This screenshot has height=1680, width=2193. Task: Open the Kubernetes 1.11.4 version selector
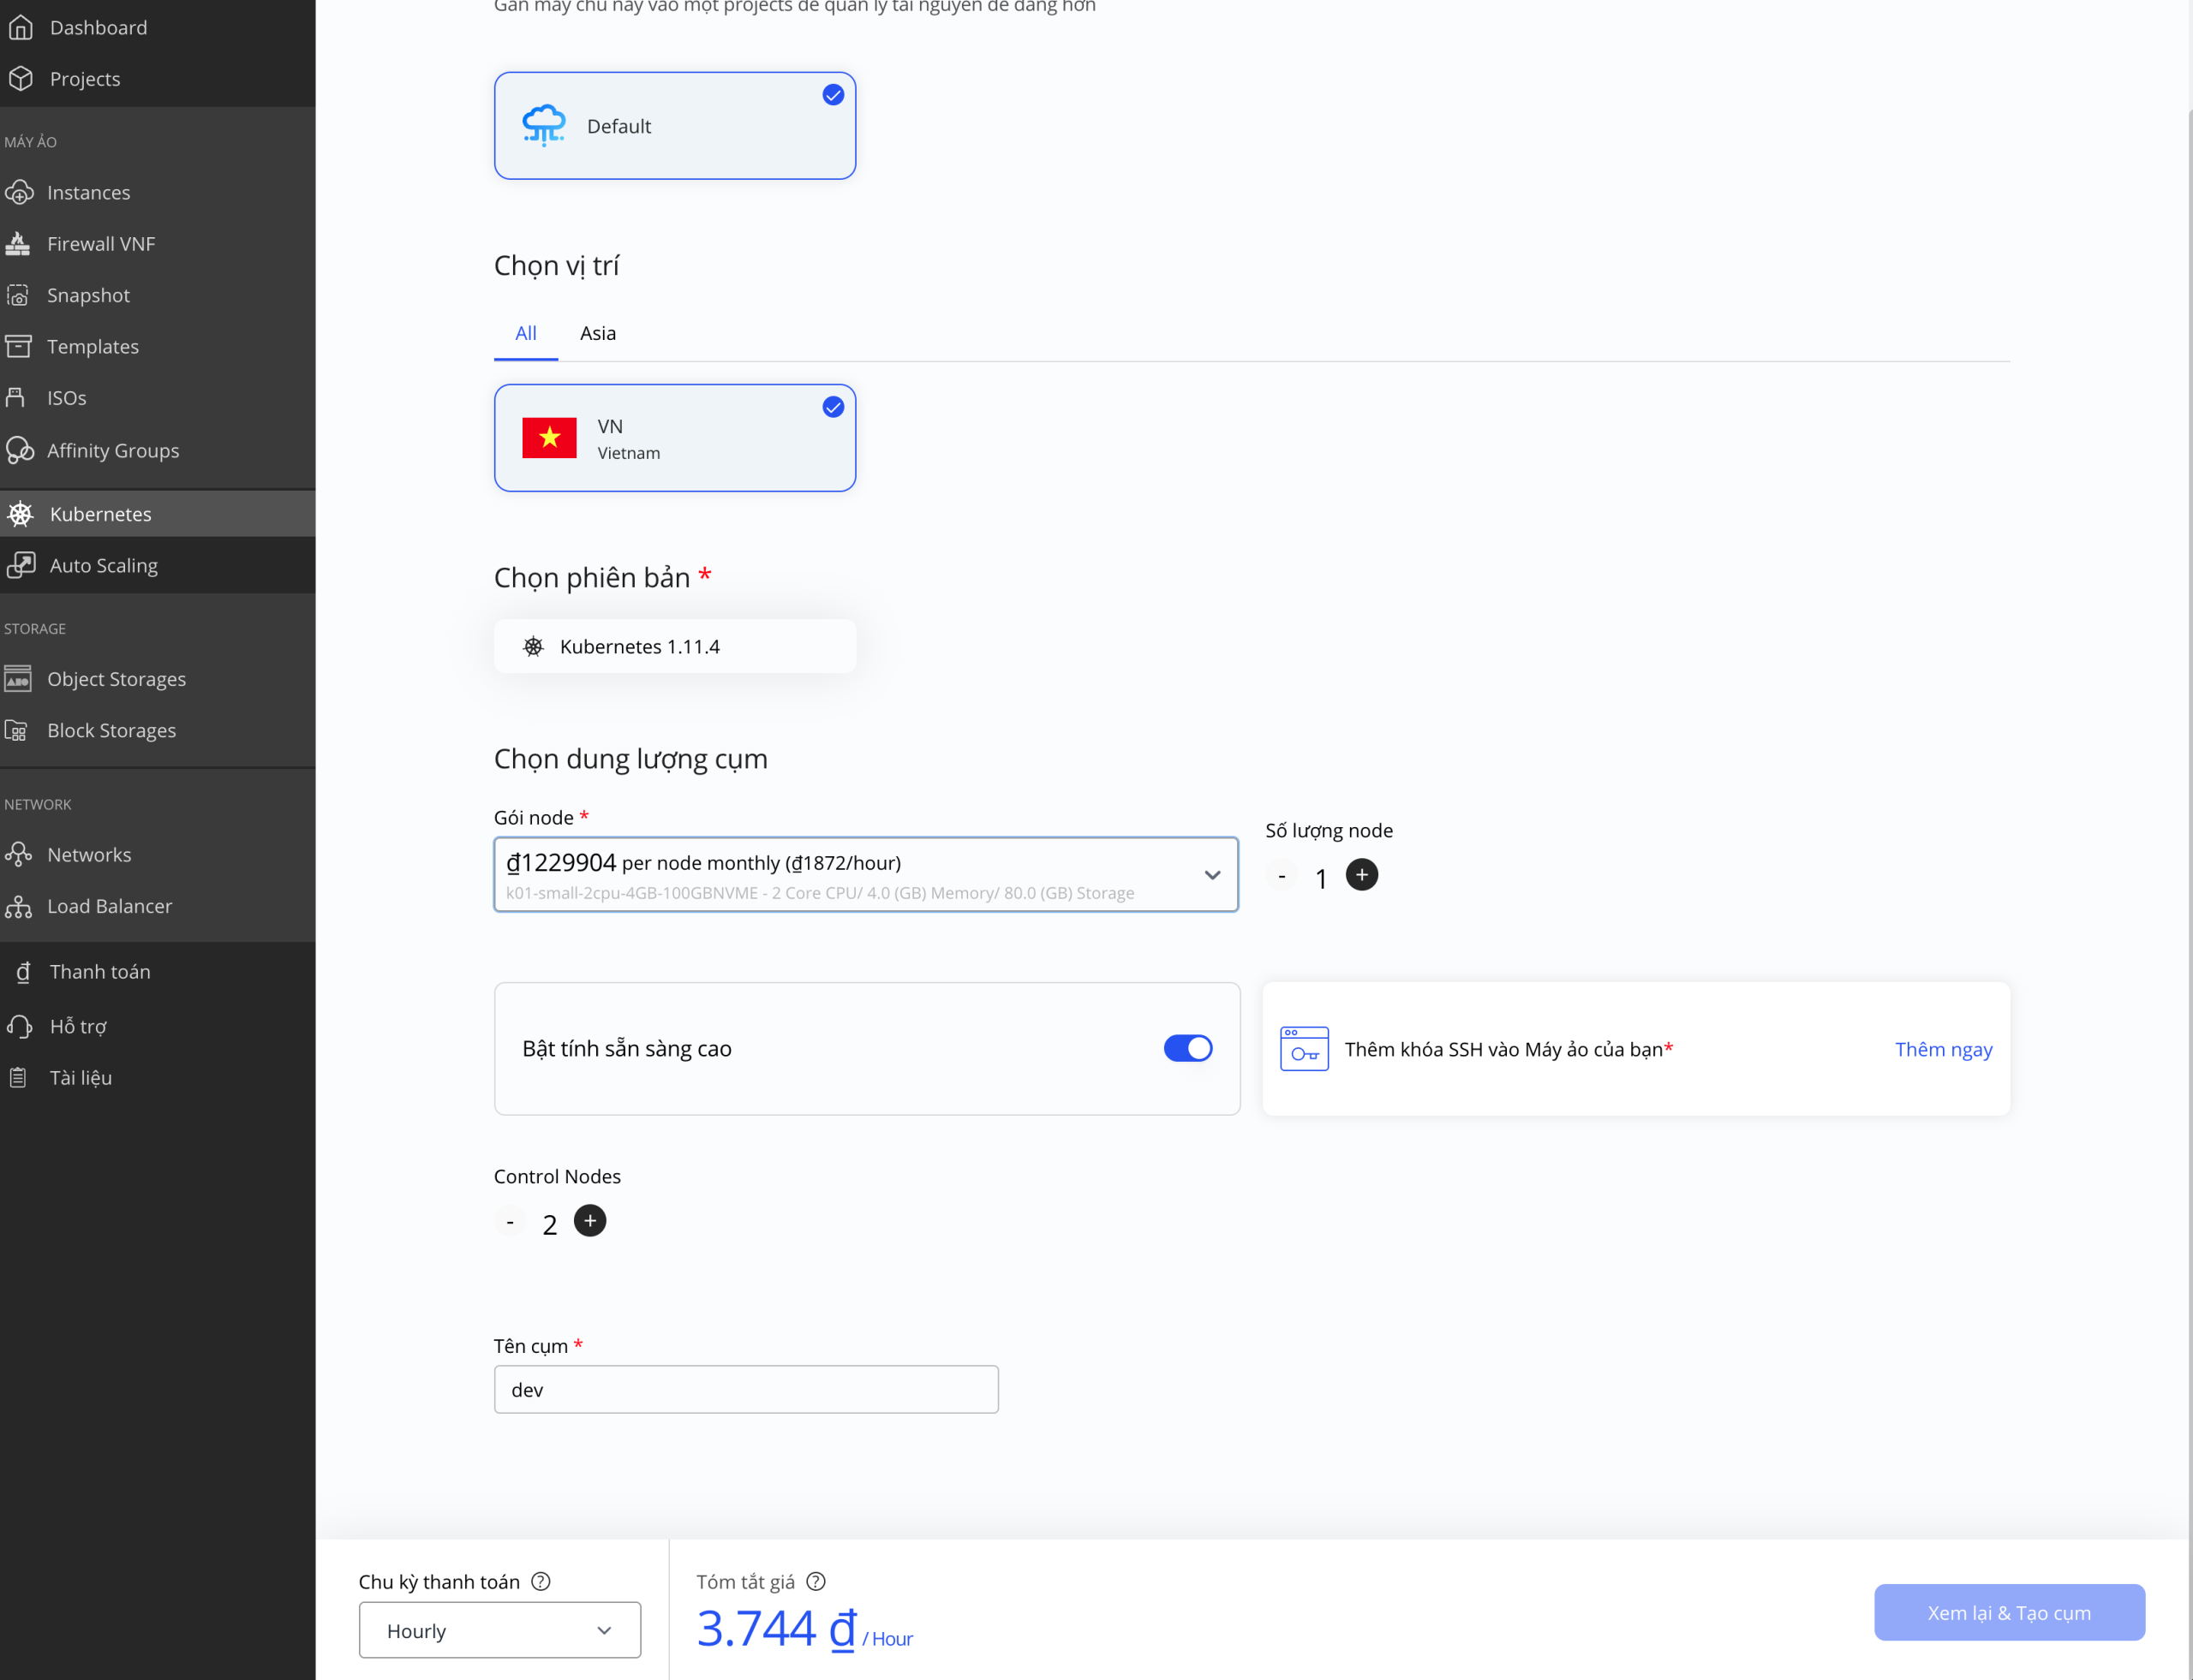pyautogui.click(x=674, y=646)
